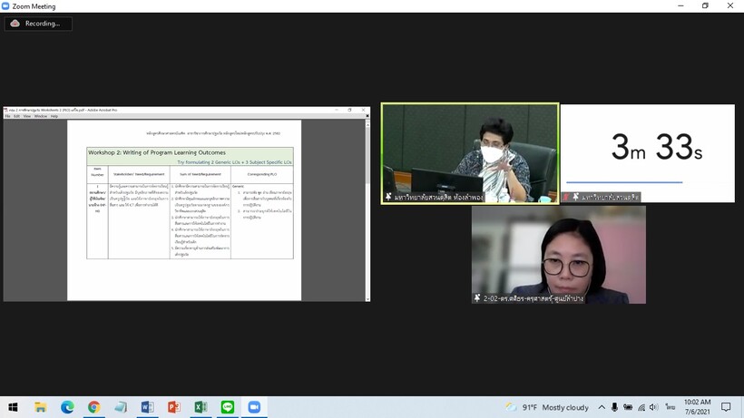Image resolution: width=744 pixels, height=418 pixels.
Task: Open the weather widget showing 91°F
Action: (547, 407)
